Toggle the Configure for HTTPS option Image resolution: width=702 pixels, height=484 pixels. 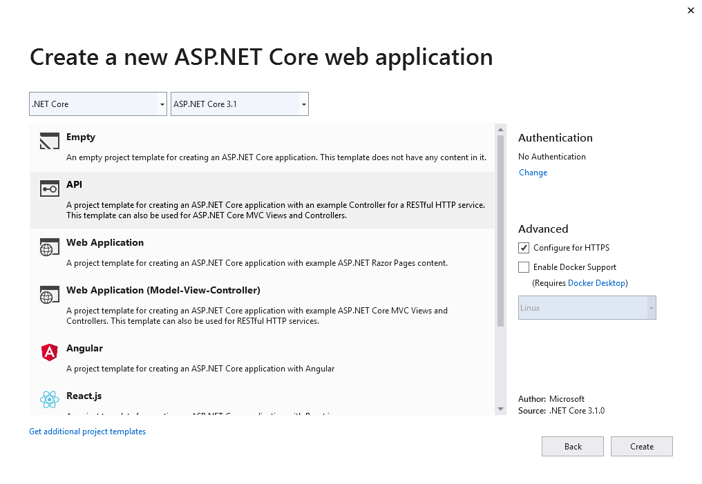point(524,248)
